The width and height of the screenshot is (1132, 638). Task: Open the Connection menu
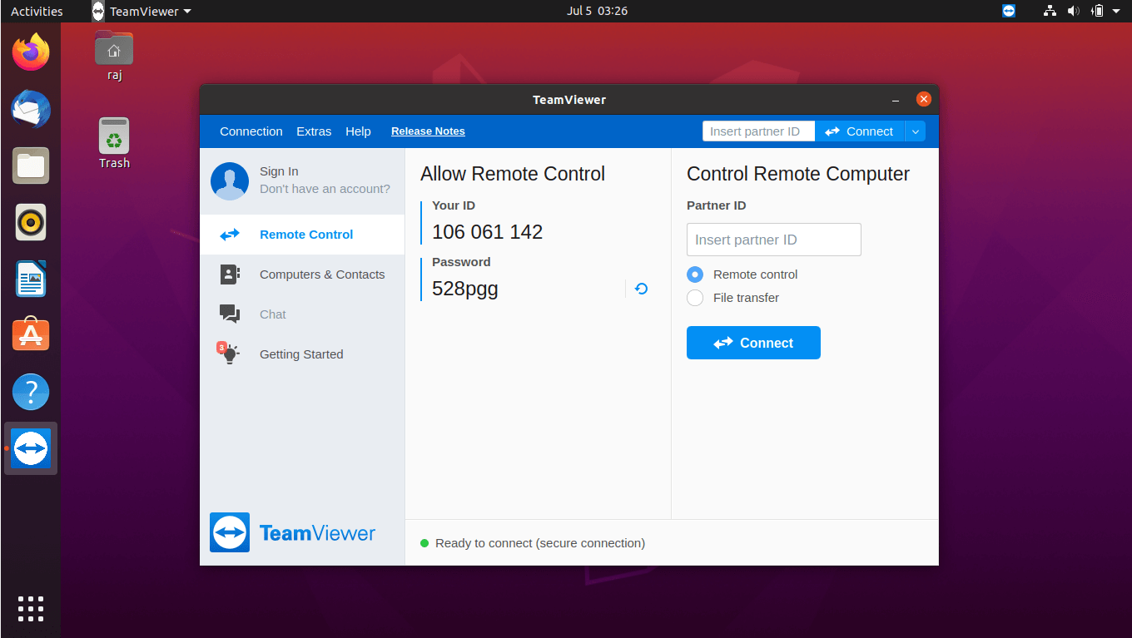coord(251,131)
